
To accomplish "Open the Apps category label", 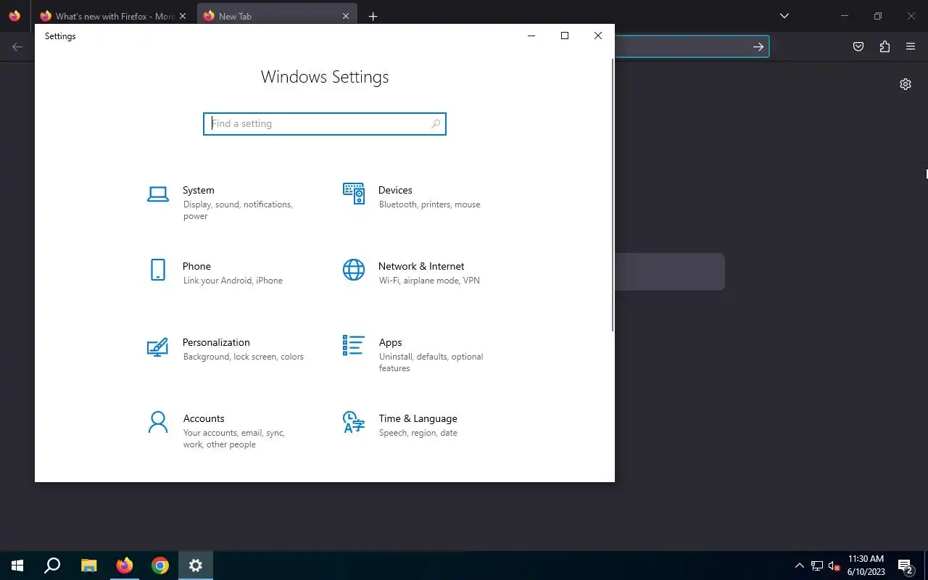I will (390, 342).
